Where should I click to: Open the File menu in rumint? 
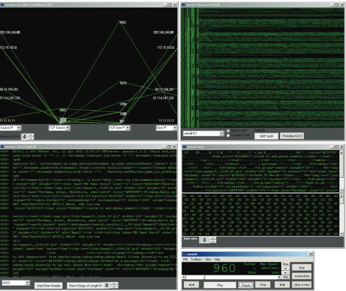pos(185,259)
